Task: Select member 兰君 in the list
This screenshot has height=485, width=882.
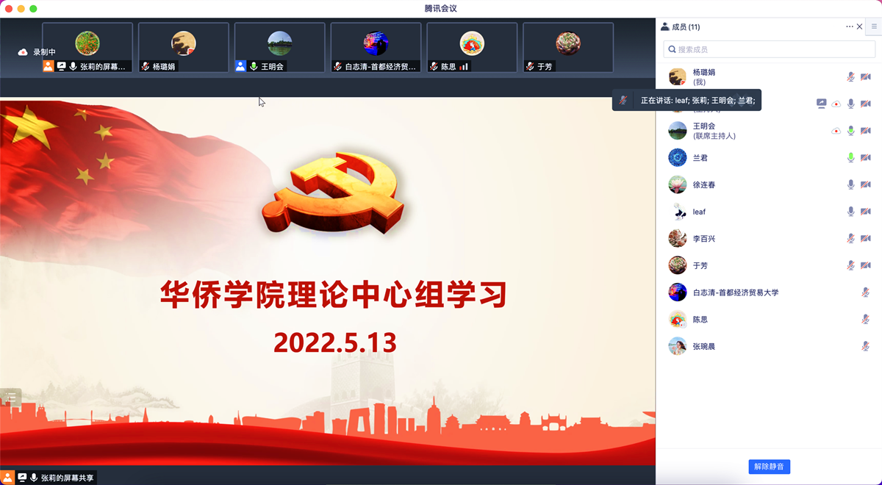Action: (769, 157)
